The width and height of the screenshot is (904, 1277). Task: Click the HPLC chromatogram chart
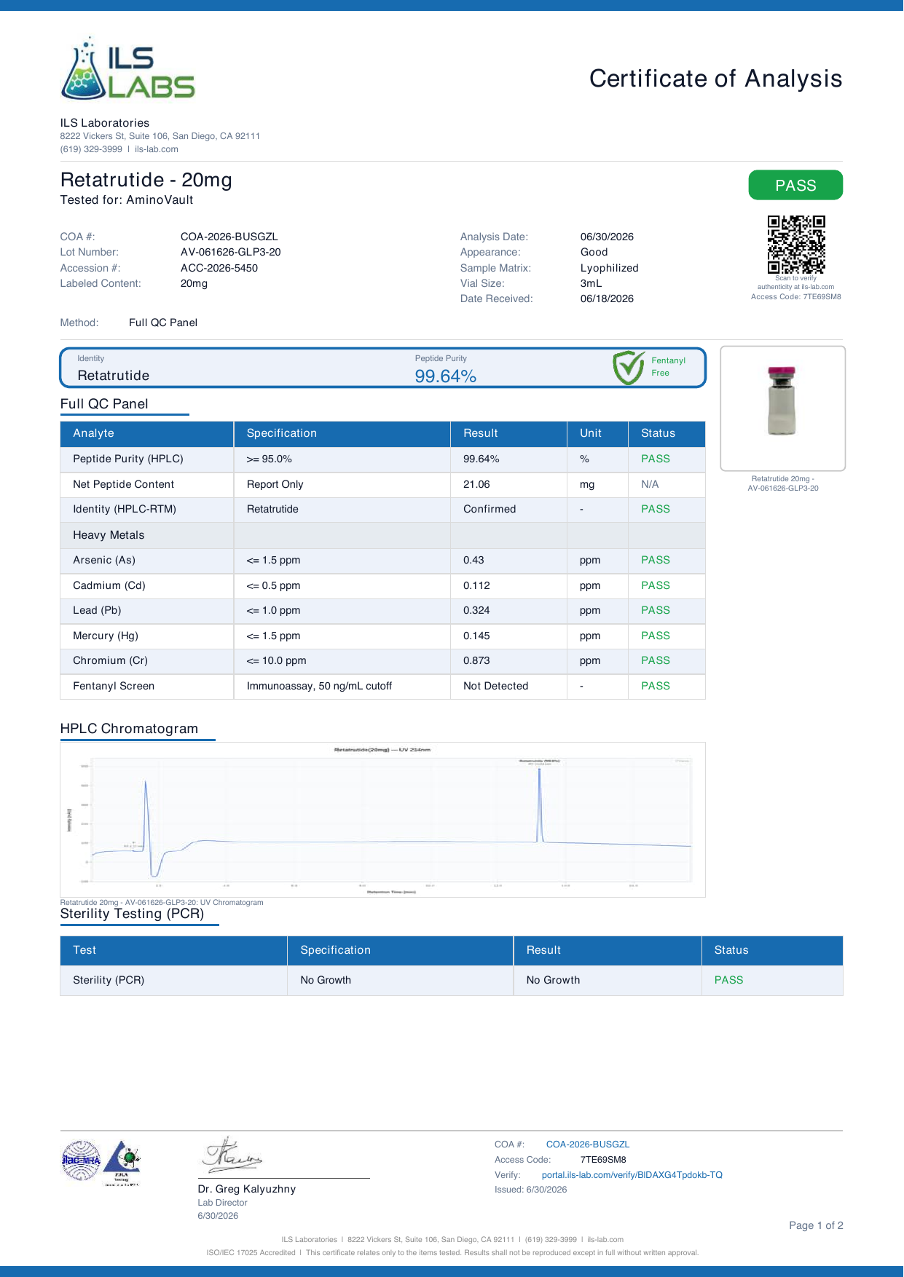(x=382, y=819)
